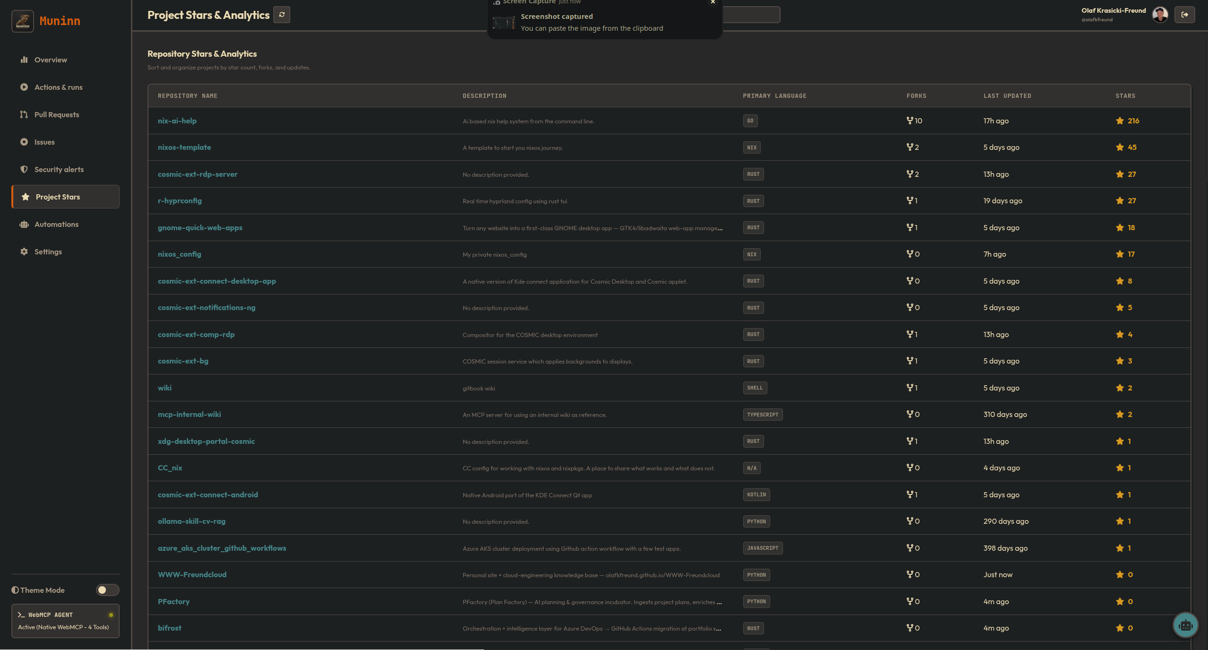The width and height of the screenshot is (1208, 650).
Task: Open mcp-internal-wiki repository
Action: tap(189, 414)
